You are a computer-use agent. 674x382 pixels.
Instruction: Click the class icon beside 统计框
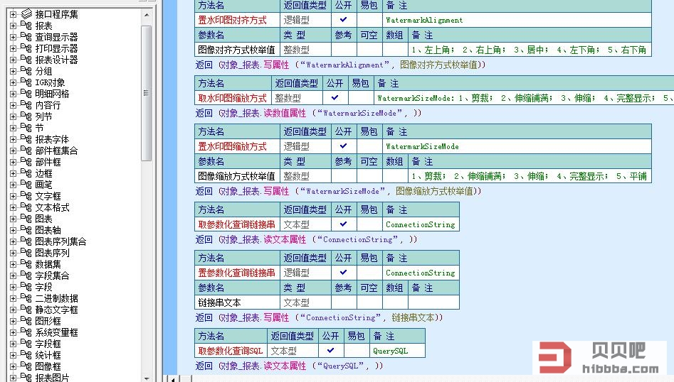[26, 355]
